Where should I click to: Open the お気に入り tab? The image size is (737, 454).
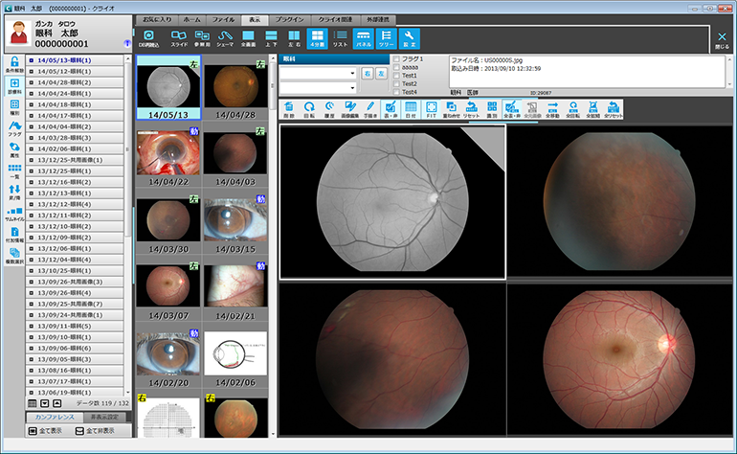(157, 20)
